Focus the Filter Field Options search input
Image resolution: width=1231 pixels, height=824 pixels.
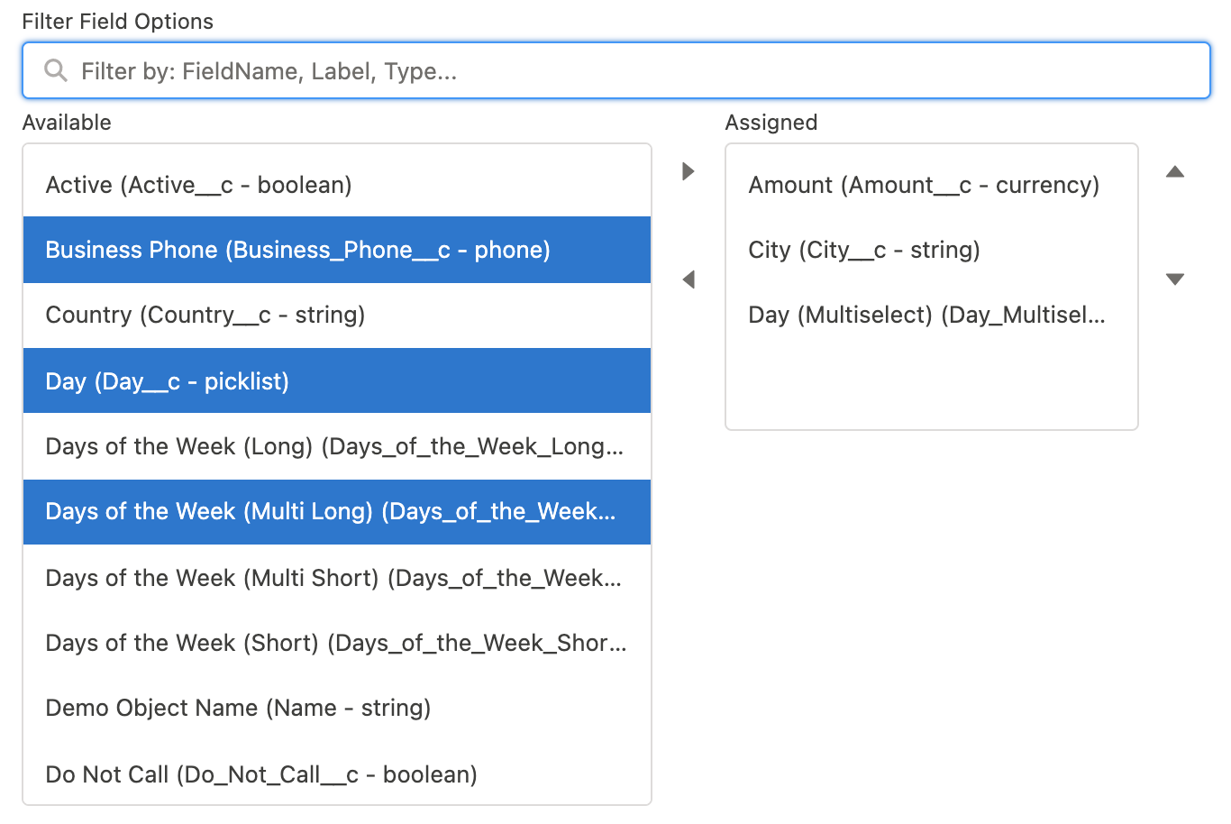pos(631,71)
